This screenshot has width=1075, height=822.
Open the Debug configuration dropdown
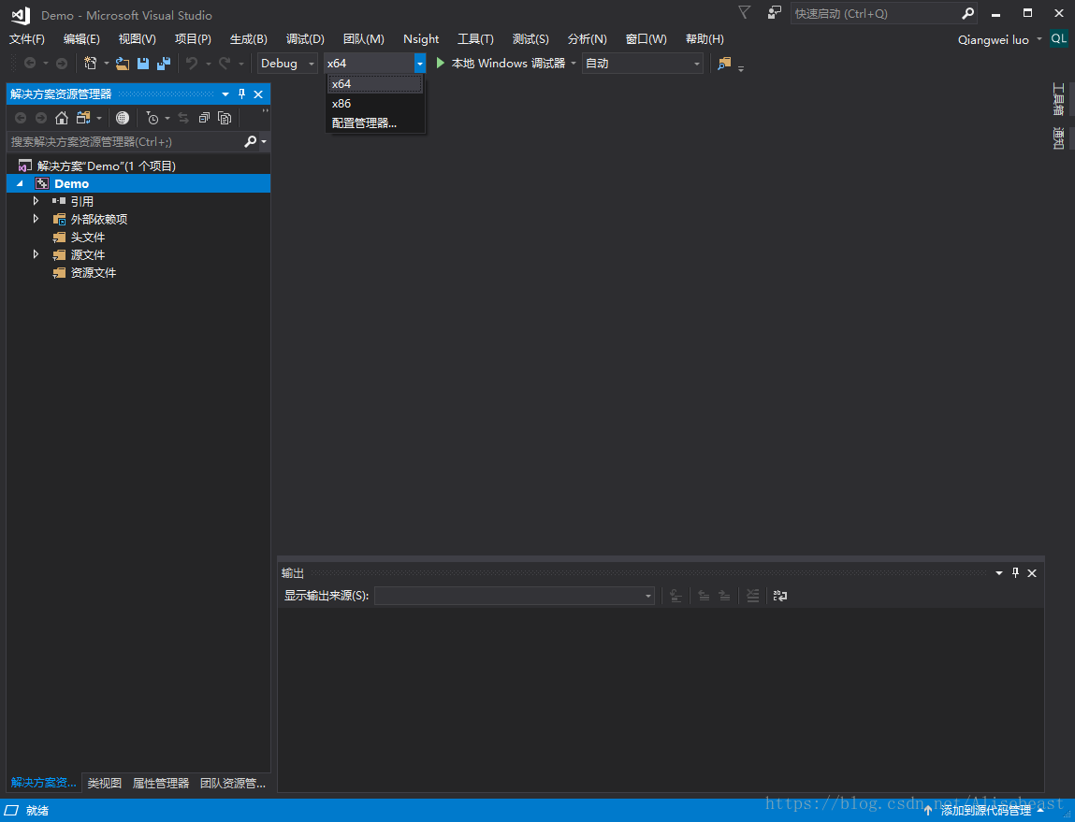(x=287, y=63)
